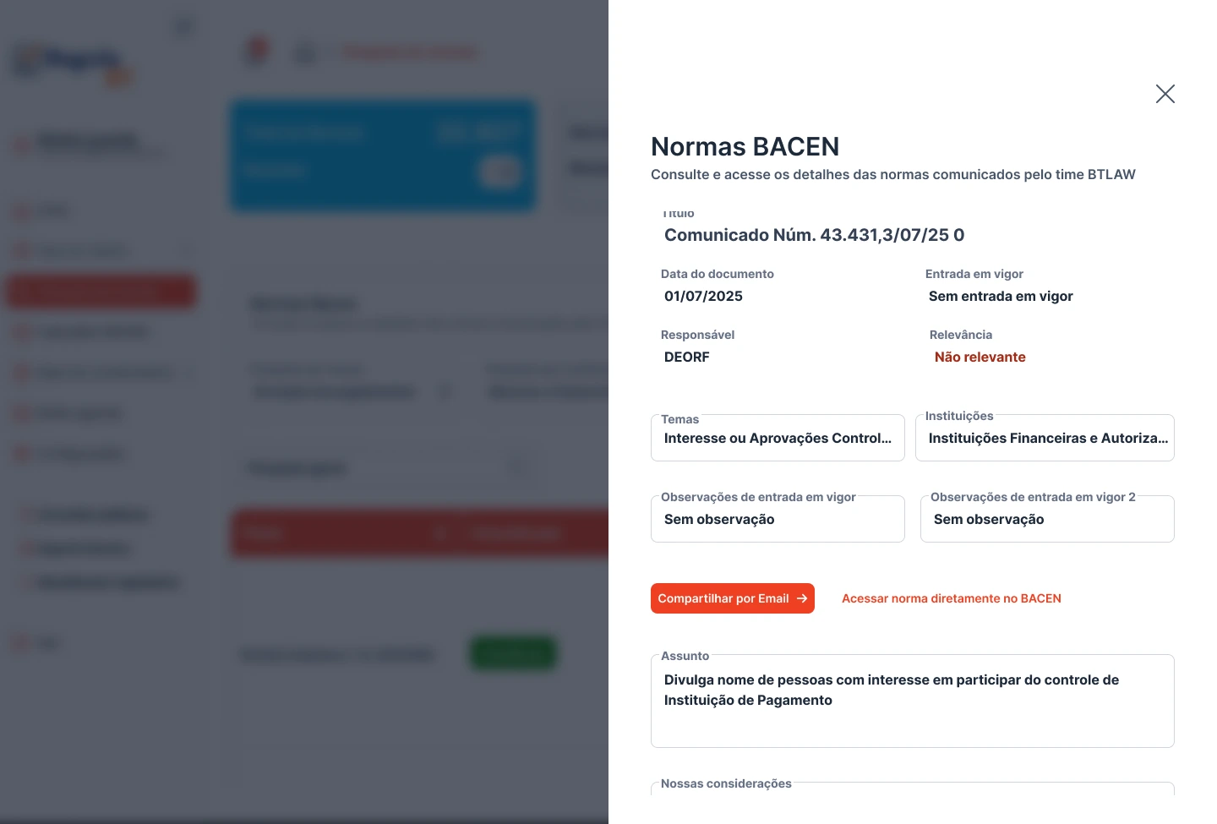1217x824 pixels.
Task: Click the red breadcrumb text in the header
Action: (x=409, y=53)
